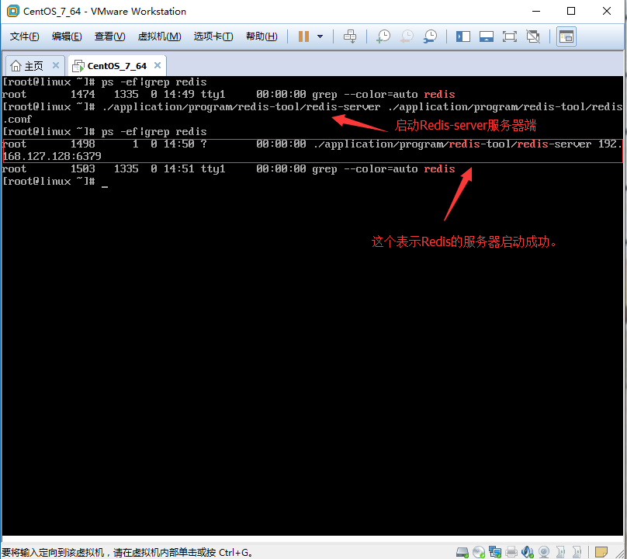
Task: Toggle the thumbnail bar view
Action: point(487,36)
